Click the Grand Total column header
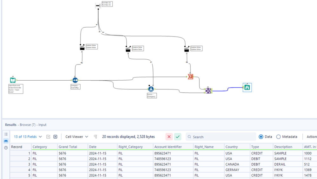 coord(73,147)
